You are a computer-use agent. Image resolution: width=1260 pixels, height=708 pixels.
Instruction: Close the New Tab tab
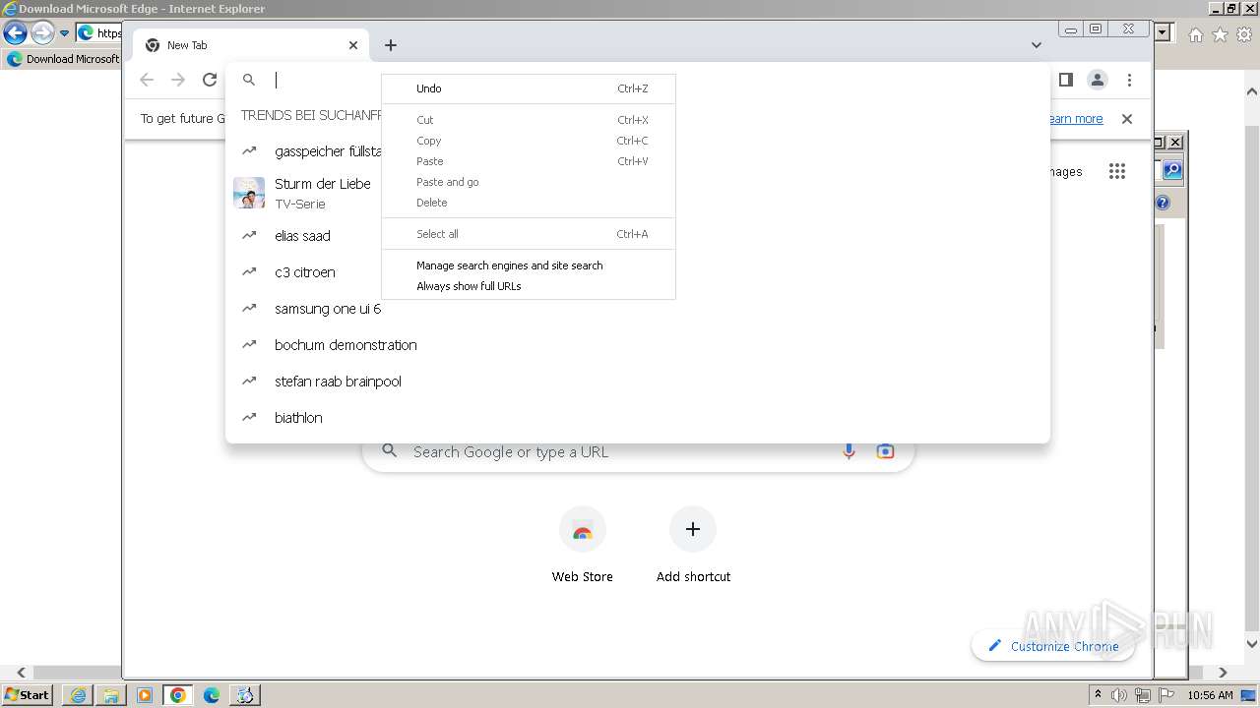pos(353,45)
